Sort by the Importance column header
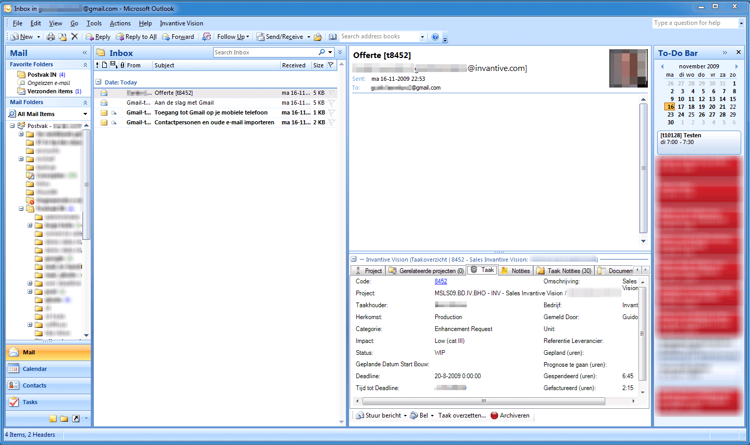This screenshot has width=750, height=445. (x=97, y=65)
